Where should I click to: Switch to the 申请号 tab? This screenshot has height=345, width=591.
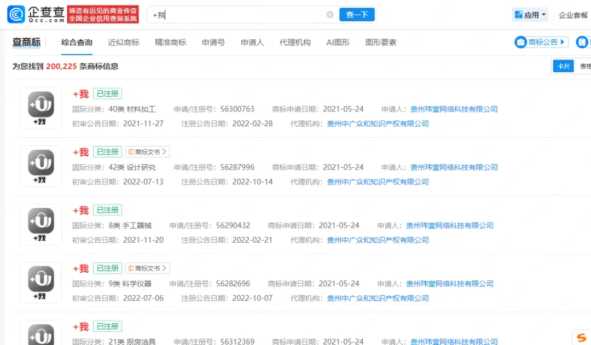pos(213,43)
